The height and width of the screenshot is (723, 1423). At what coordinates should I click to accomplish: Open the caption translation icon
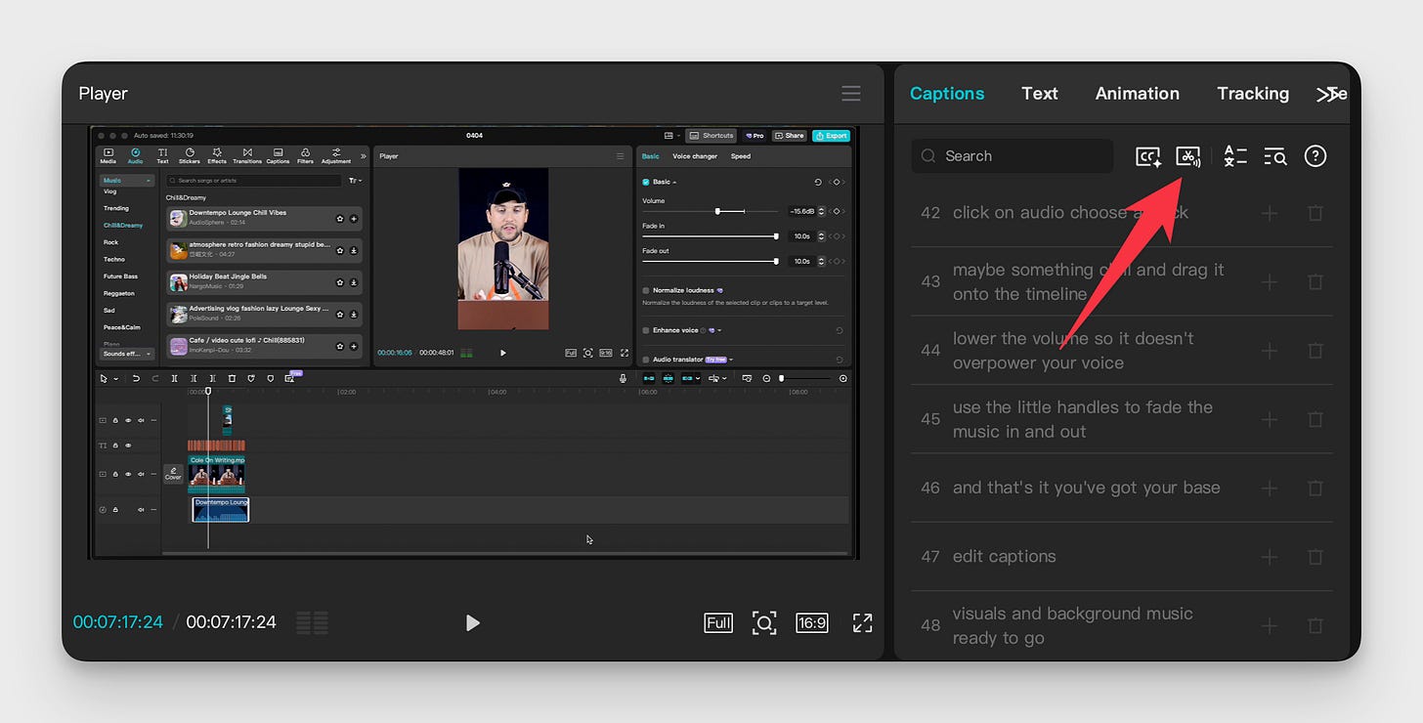pos(1235,156)
